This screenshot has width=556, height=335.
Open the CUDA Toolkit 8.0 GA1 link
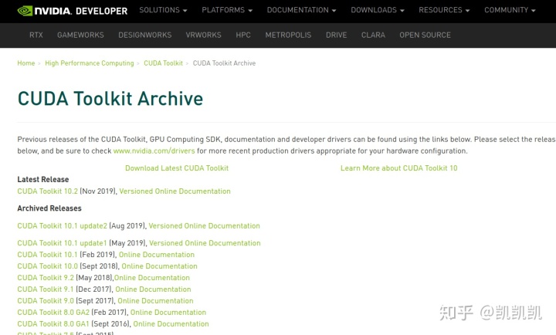[53, 324]
